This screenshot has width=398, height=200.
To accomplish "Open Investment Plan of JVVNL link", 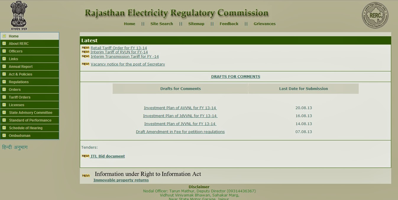I will click(180, 124).
